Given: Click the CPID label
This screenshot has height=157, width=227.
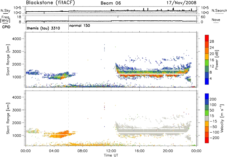Looking at the screenshot, I should [x=6, y=27].
